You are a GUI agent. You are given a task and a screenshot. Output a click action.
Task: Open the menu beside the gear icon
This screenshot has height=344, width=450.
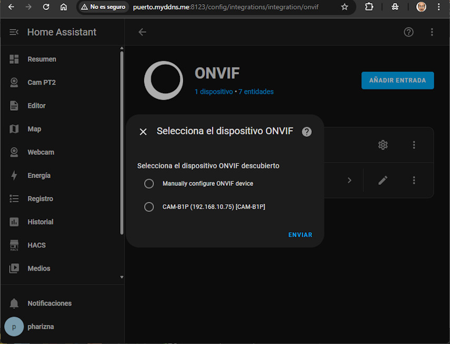(x=414, y=145)
